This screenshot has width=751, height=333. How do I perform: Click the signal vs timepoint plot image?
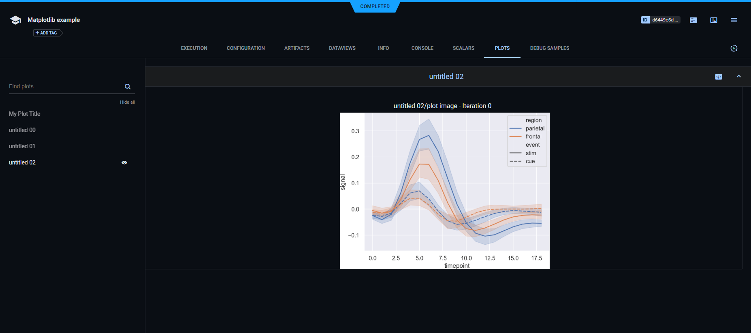tap(444, 190)
